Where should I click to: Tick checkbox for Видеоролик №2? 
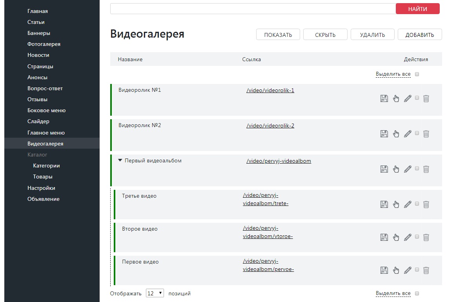pos(417,133)
